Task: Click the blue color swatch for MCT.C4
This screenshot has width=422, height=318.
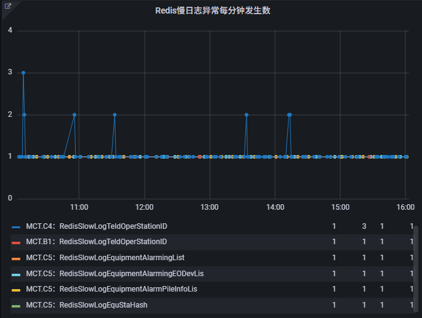Action: [17, 227]
